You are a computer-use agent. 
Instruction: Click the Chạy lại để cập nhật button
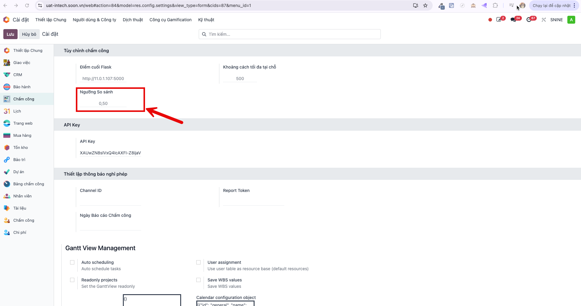coord(552,5)
